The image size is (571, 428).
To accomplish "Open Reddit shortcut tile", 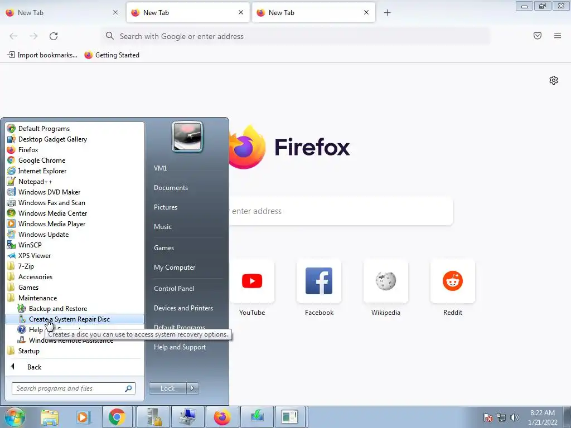I will click(453, 281).
